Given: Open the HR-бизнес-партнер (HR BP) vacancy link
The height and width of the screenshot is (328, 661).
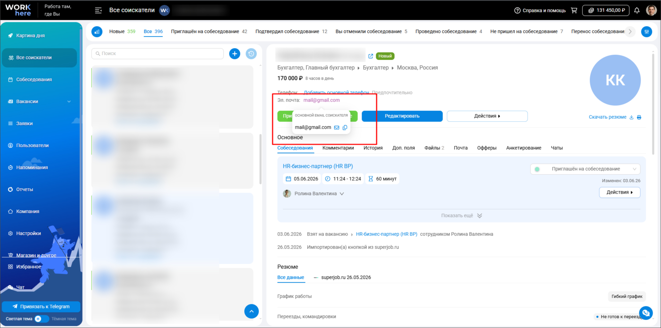Looking at the screenshot, I should point(318,166).
